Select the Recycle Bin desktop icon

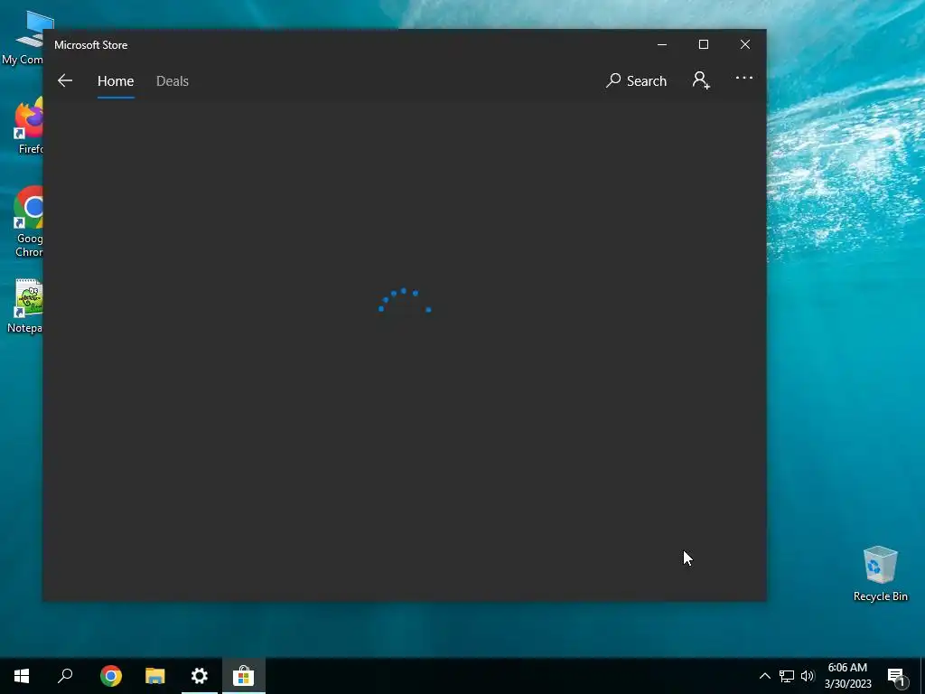point(880,574)
